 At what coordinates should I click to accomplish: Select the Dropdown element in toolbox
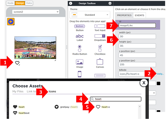coord(100,36)
